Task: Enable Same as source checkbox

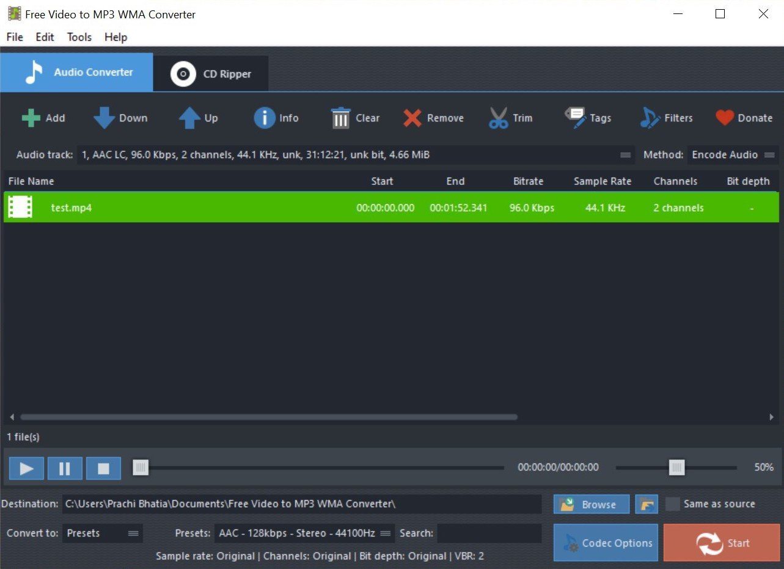Action: coord(672,504)
